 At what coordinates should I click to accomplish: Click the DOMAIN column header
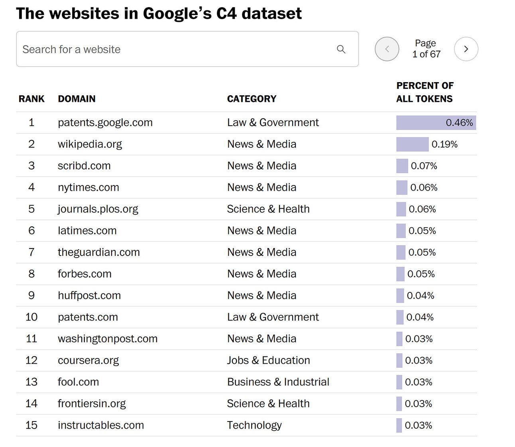click(77, 99)
